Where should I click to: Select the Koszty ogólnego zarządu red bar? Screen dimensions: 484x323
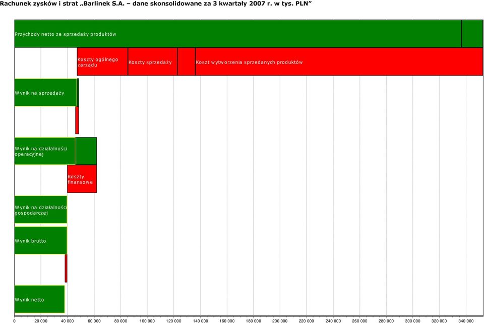(102, 61)
